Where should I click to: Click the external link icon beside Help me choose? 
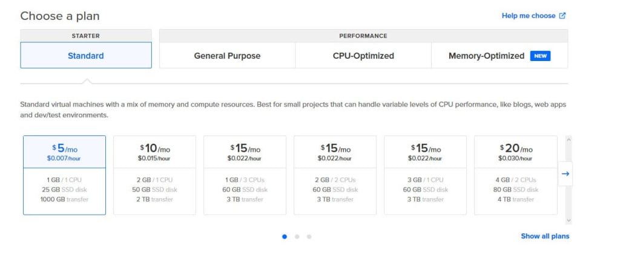tap(562, 16)
